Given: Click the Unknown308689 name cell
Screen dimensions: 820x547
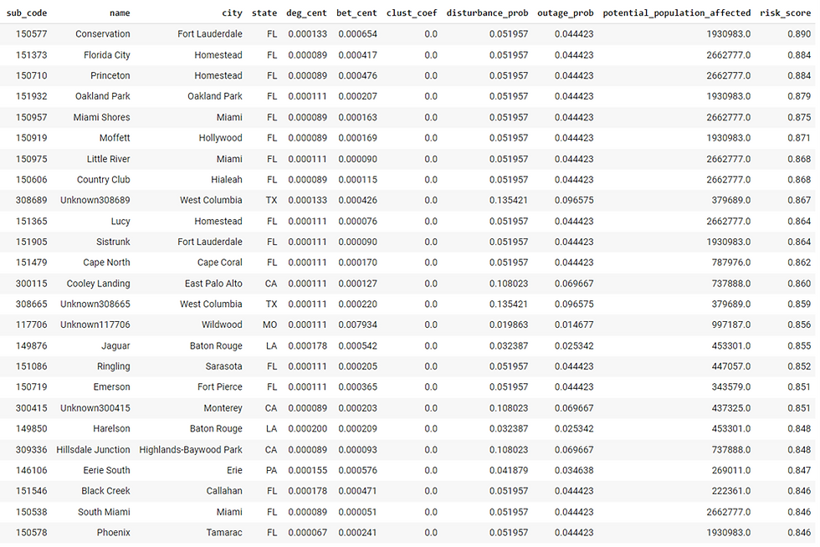Looking at the screenshot, I should (95, 200).
